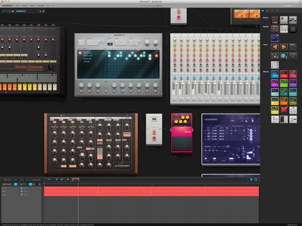Image resolution: width=302 pixels, height=226 pixels.
Task: Click the stop button in timeline transport
Action: click(56, 179)
